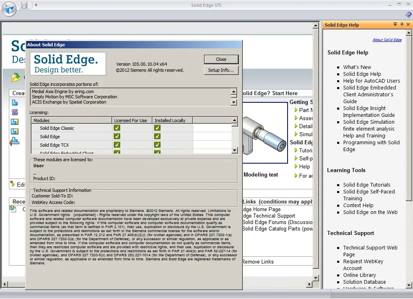Open the Solid Edge application button
Screen dimensions: 413x299
[9, 9]
